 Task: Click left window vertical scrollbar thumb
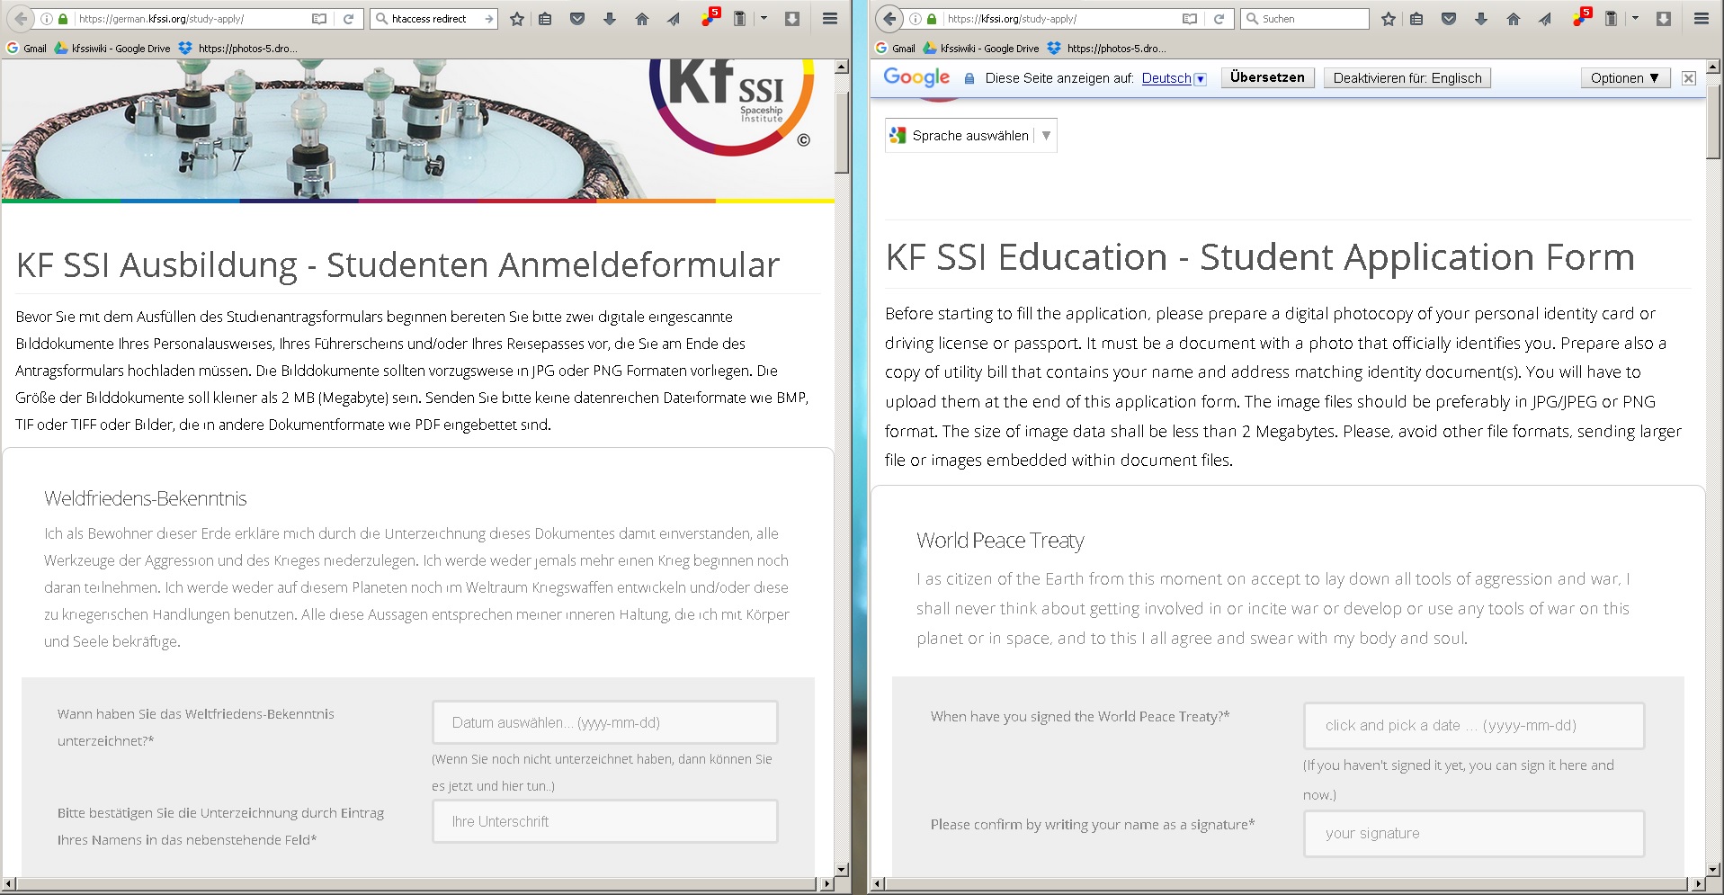pos(842,132)
